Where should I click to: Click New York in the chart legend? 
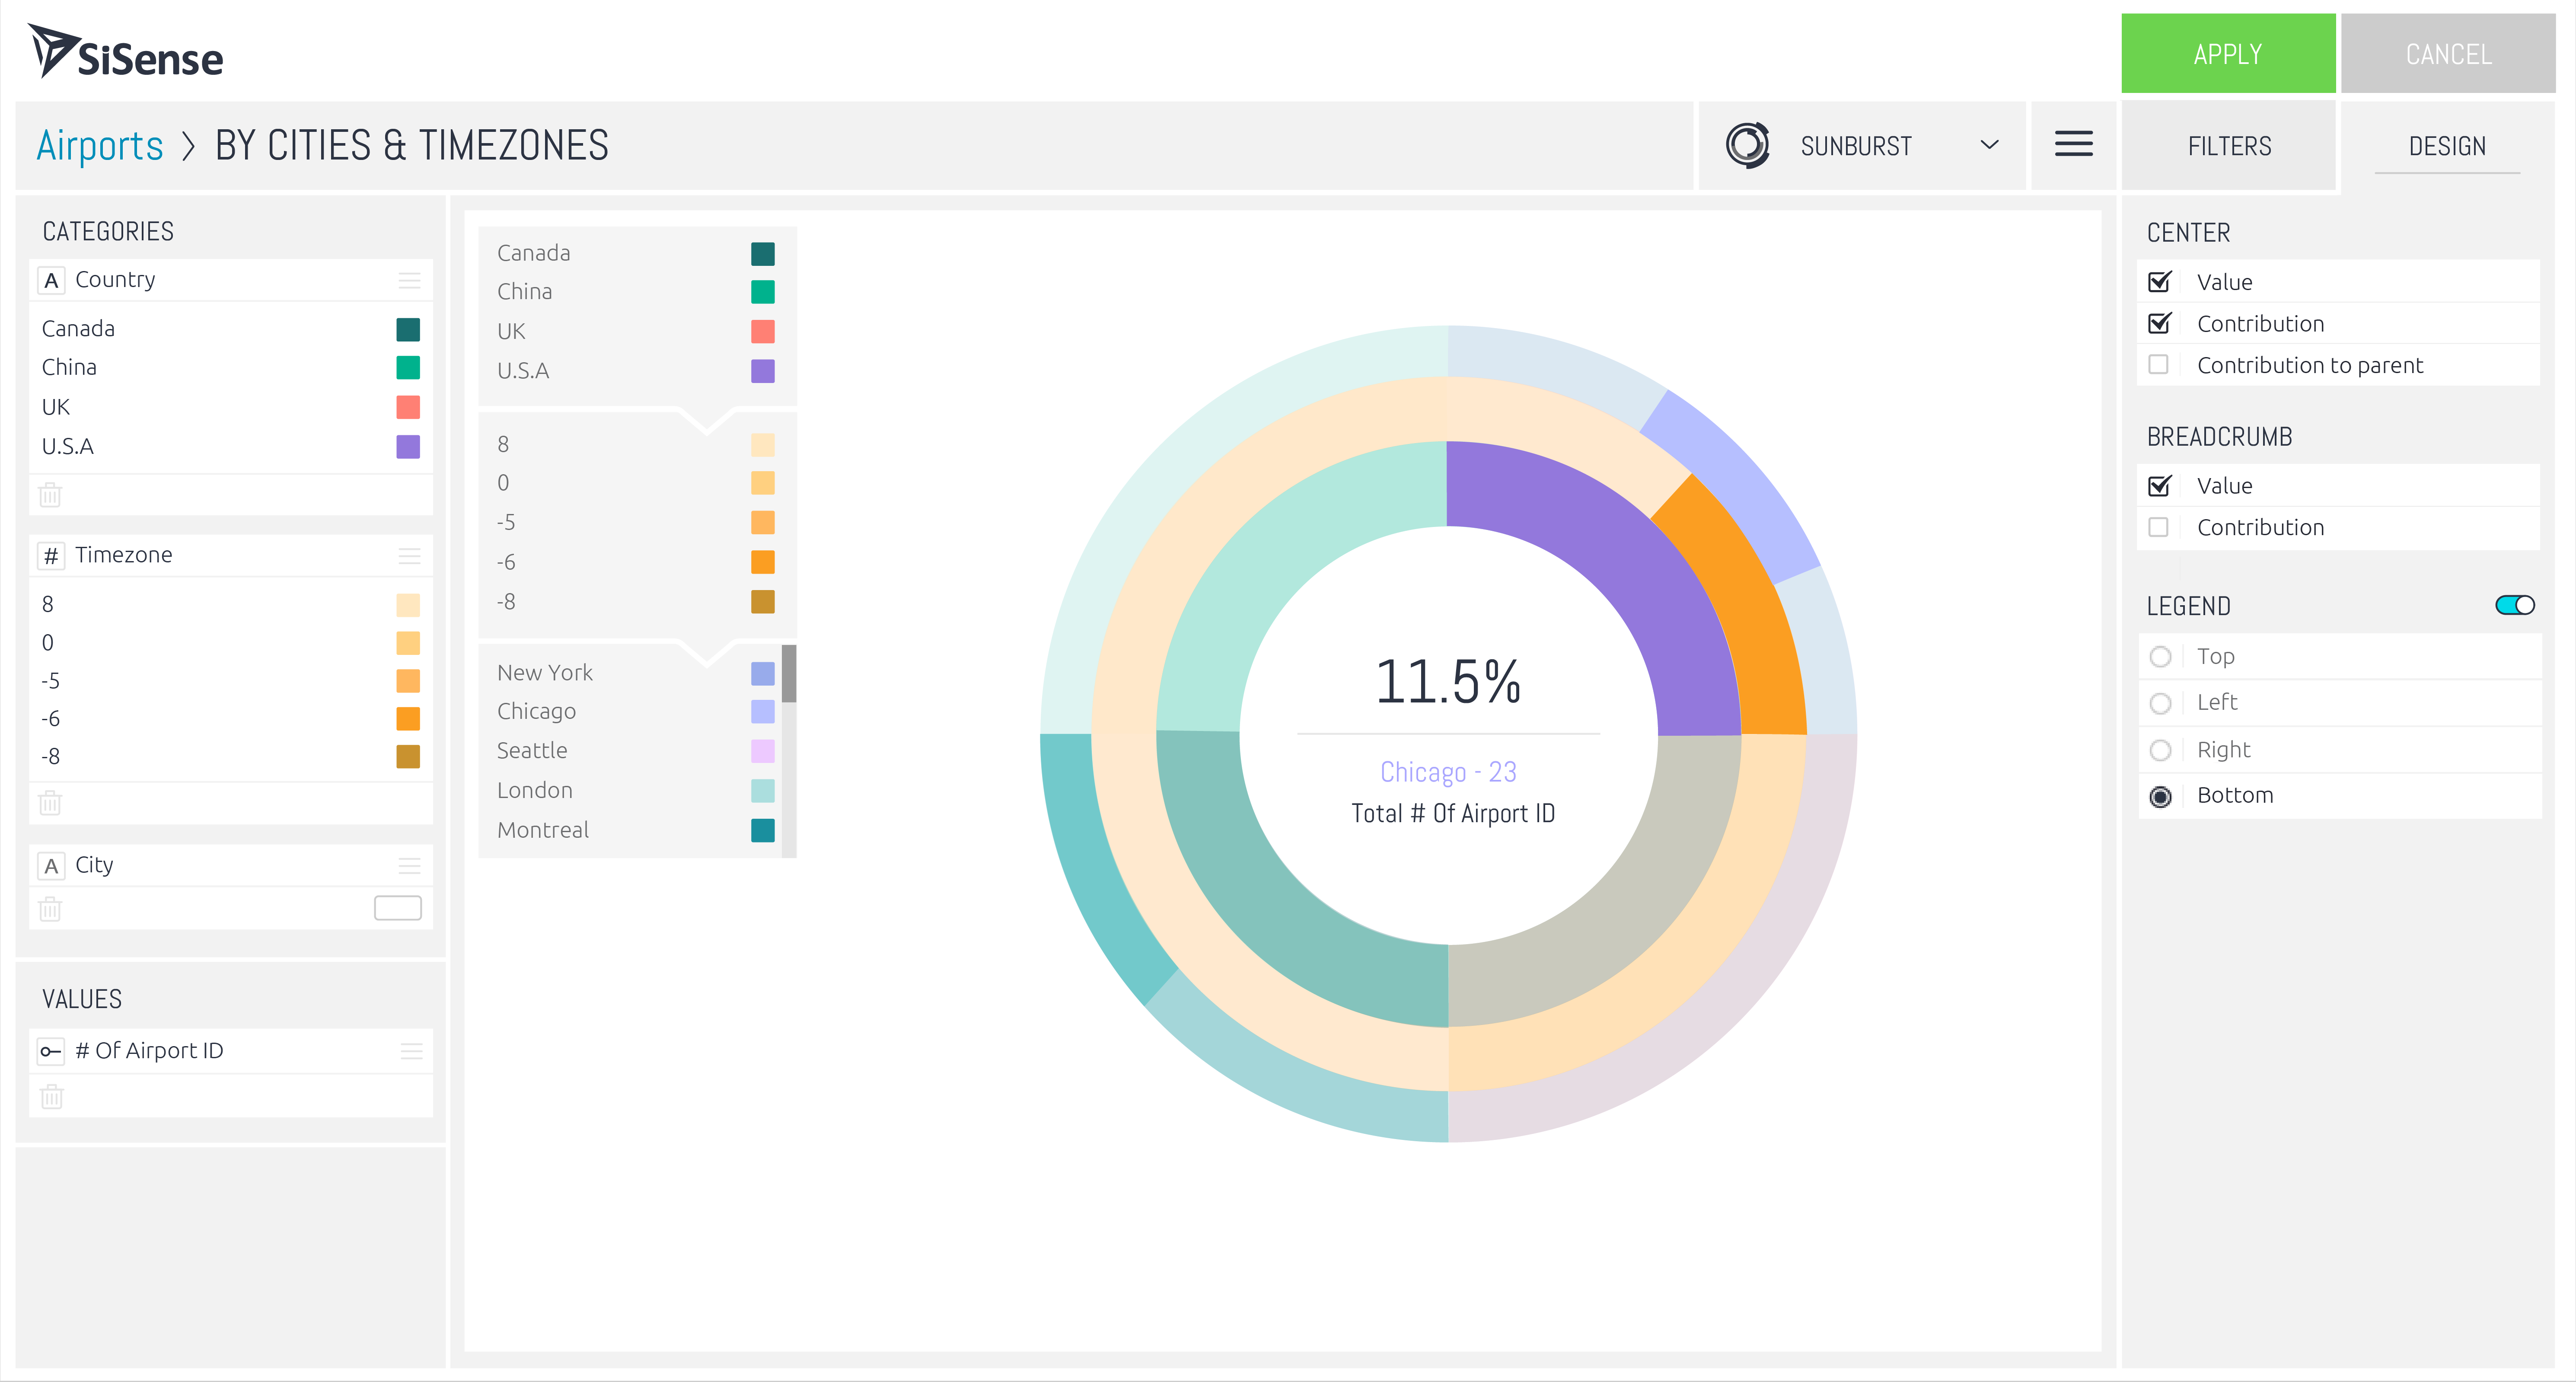[545, 673]
